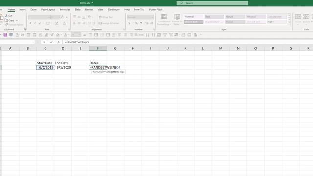This screenshot has width=313, height=176.
Task: Select the 'Start Date' header cell
Action: coord(45,63)
